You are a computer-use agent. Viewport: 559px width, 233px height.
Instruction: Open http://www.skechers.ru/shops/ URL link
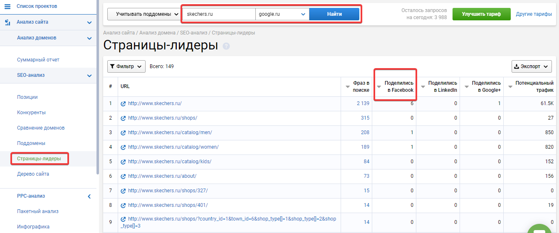(163, 118)
